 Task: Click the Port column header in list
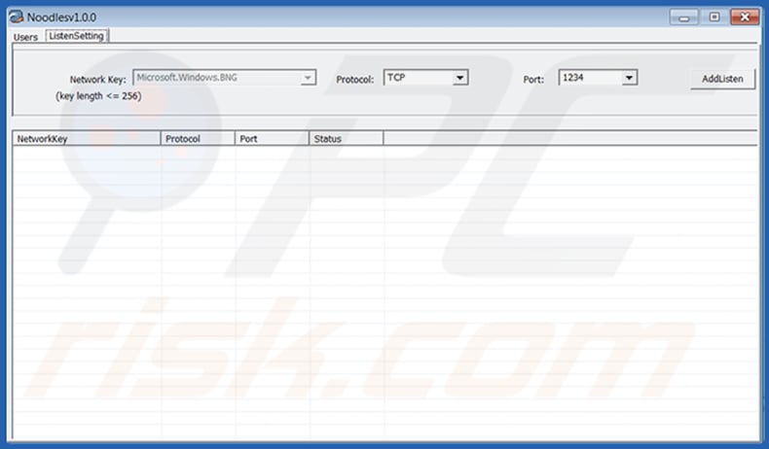(x=272, y=139)
